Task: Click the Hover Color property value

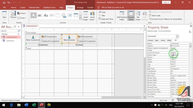Action: pos(180,85)
